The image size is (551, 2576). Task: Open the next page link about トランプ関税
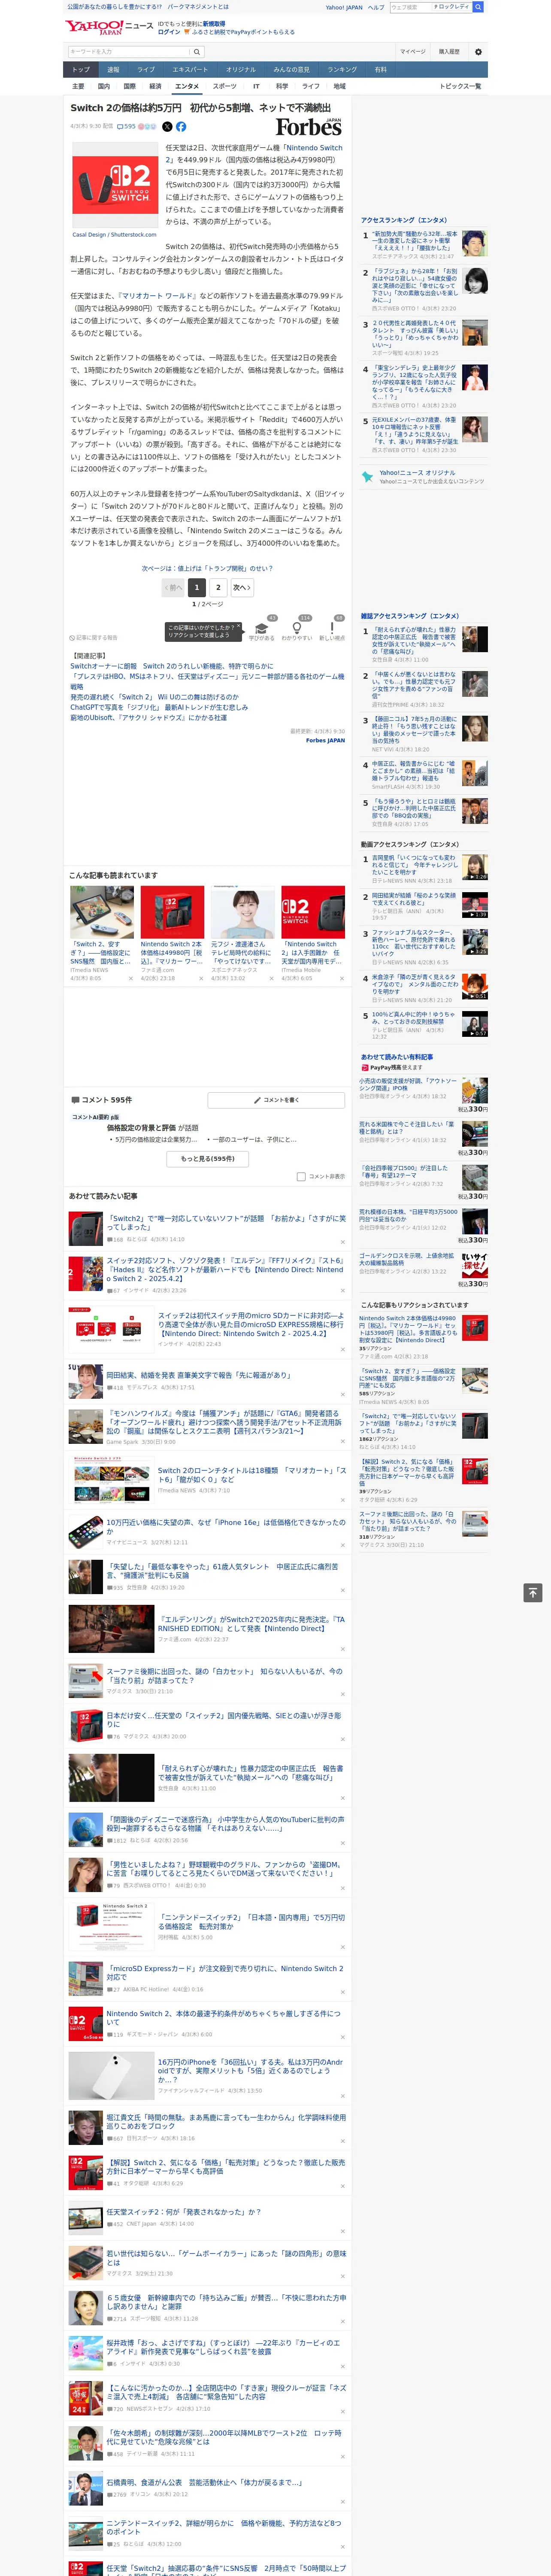207,568
